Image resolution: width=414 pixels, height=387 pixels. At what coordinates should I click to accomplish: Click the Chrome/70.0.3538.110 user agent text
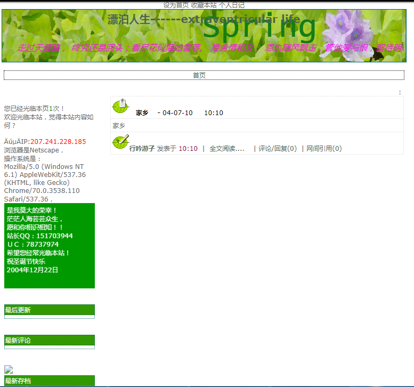tap(42, 191)
